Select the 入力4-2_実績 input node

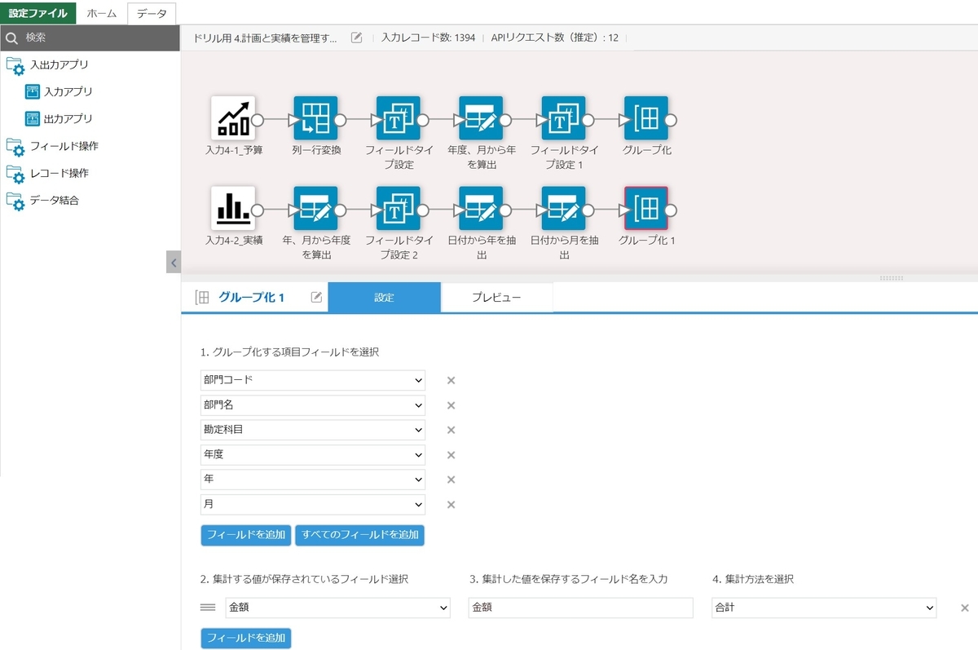pos(233,209)
